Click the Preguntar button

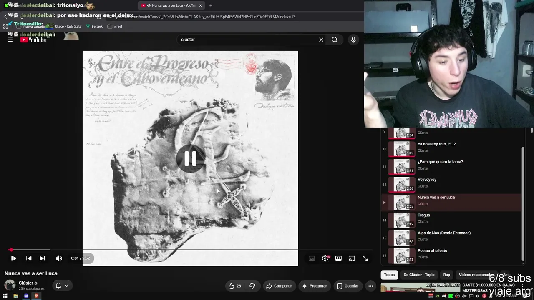tap(314, 286)
